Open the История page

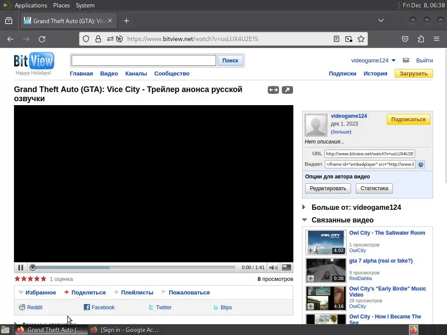point(375,73)
